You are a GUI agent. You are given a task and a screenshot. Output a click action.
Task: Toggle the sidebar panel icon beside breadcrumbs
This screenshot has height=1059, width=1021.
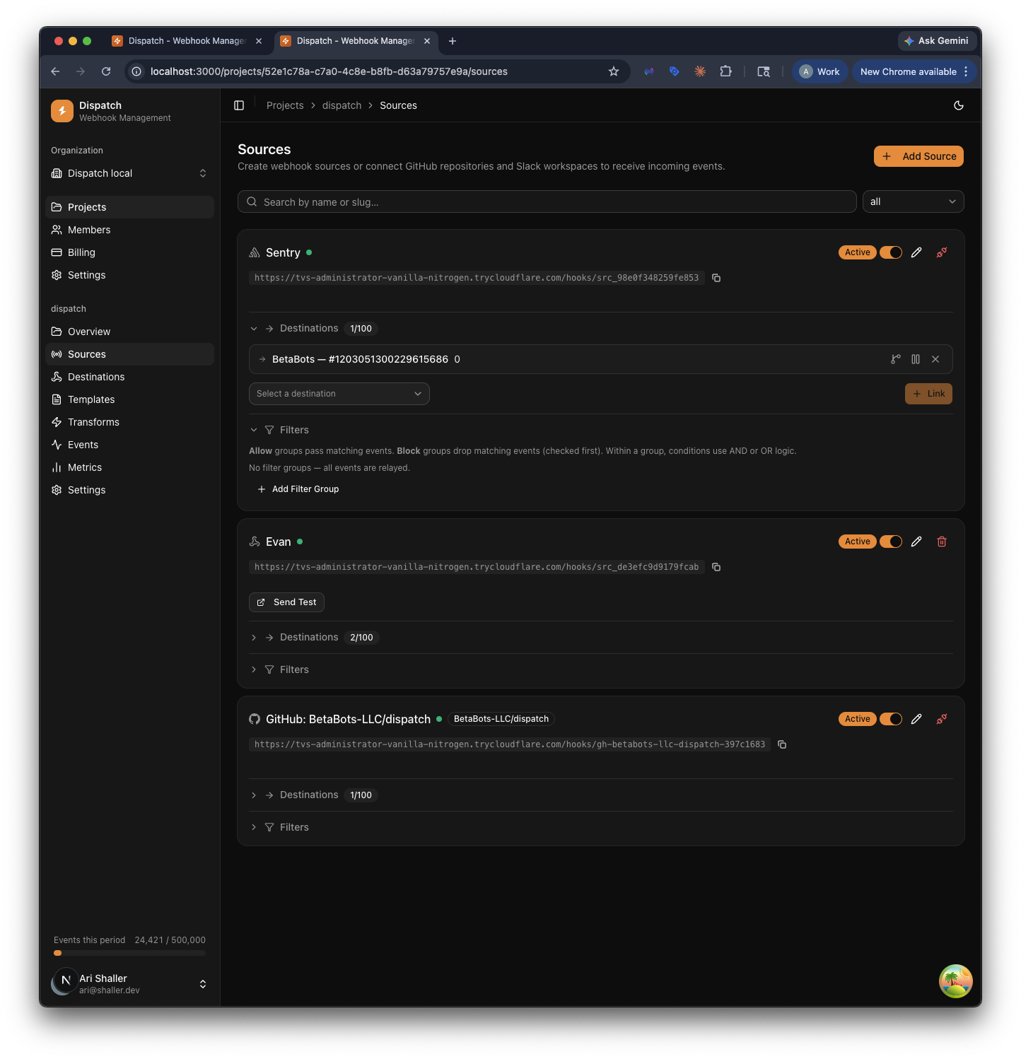click(239, 105)
